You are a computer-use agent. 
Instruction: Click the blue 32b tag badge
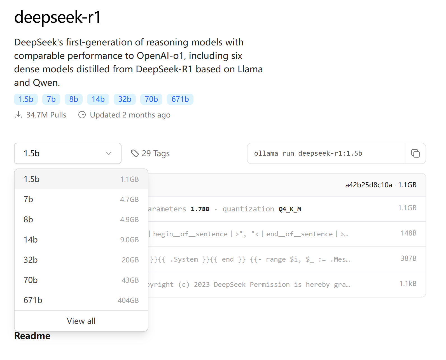125,99
